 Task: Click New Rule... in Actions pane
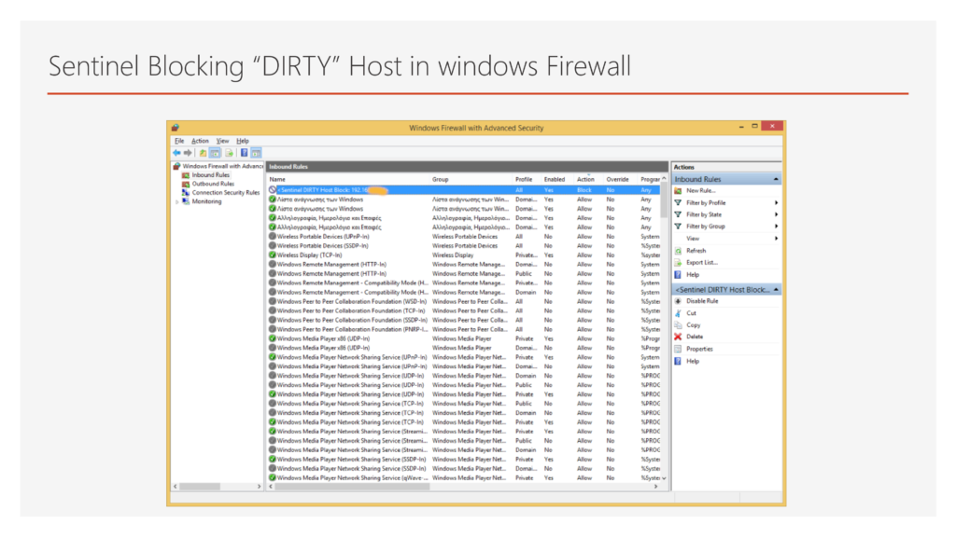(x=700, y=190)
